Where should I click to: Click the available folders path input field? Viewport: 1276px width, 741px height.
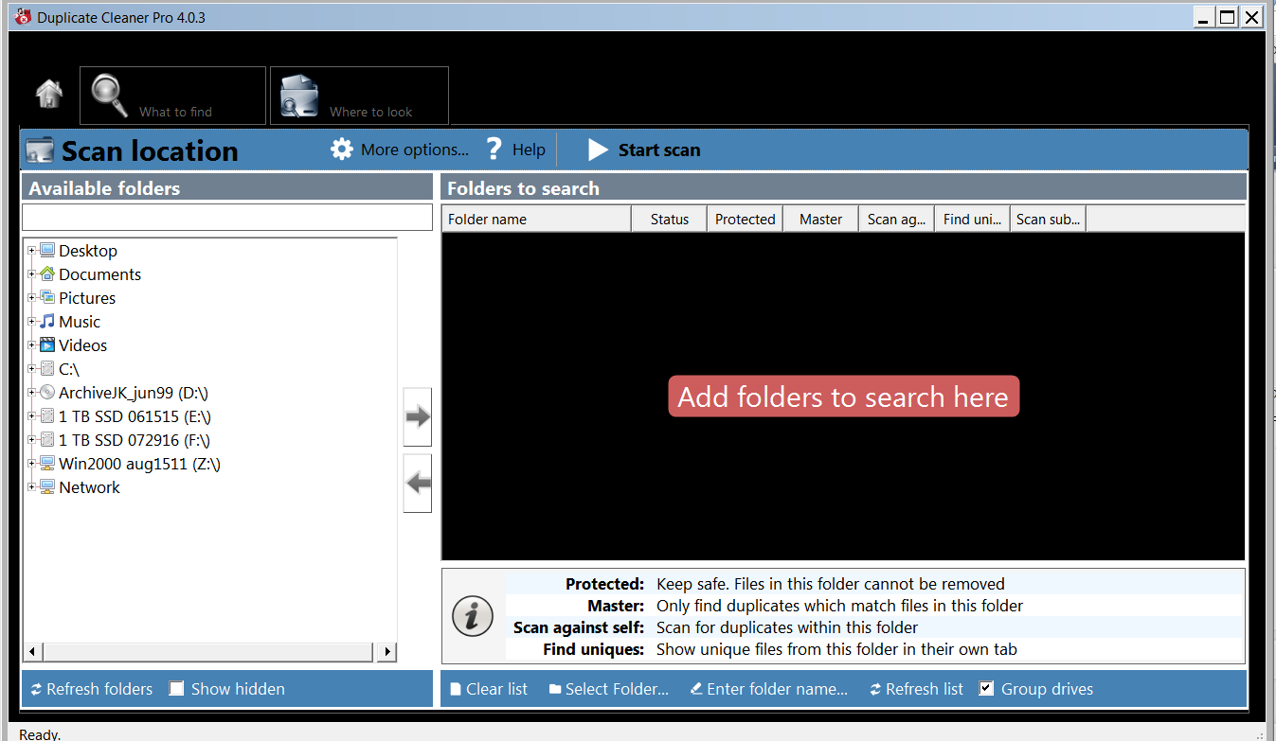click(x=227, y=217)
